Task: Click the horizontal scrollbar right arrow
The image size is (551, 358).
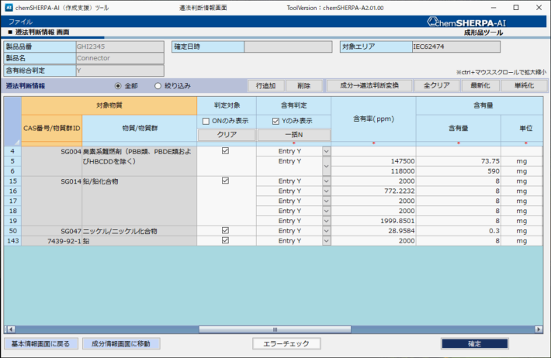Action: click(540, 329)
